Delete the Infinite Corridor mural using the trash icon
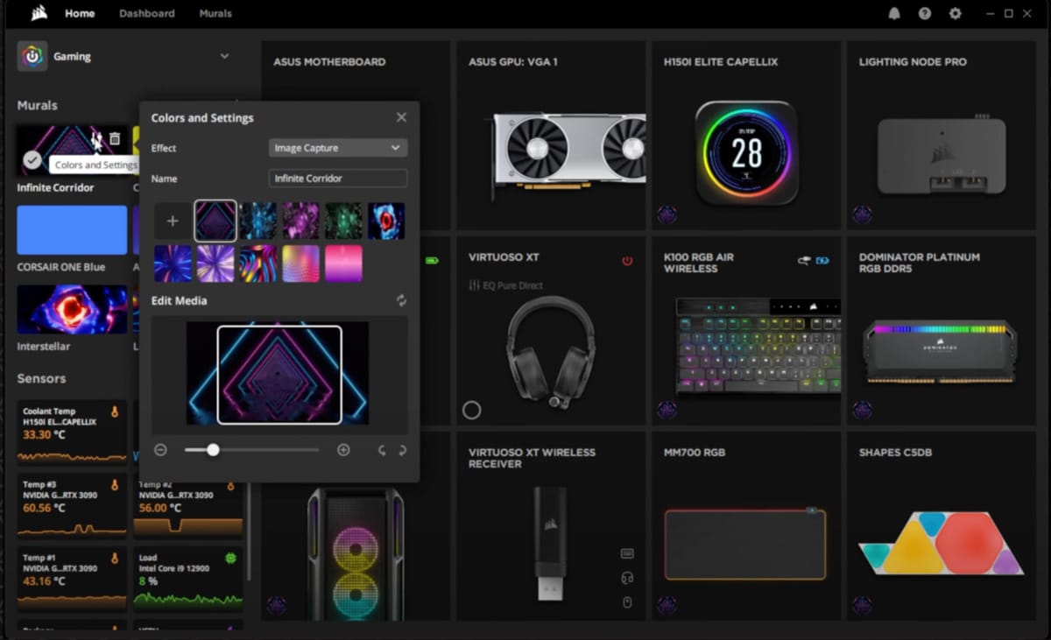 pyautogui.click(x=114, y=139)
